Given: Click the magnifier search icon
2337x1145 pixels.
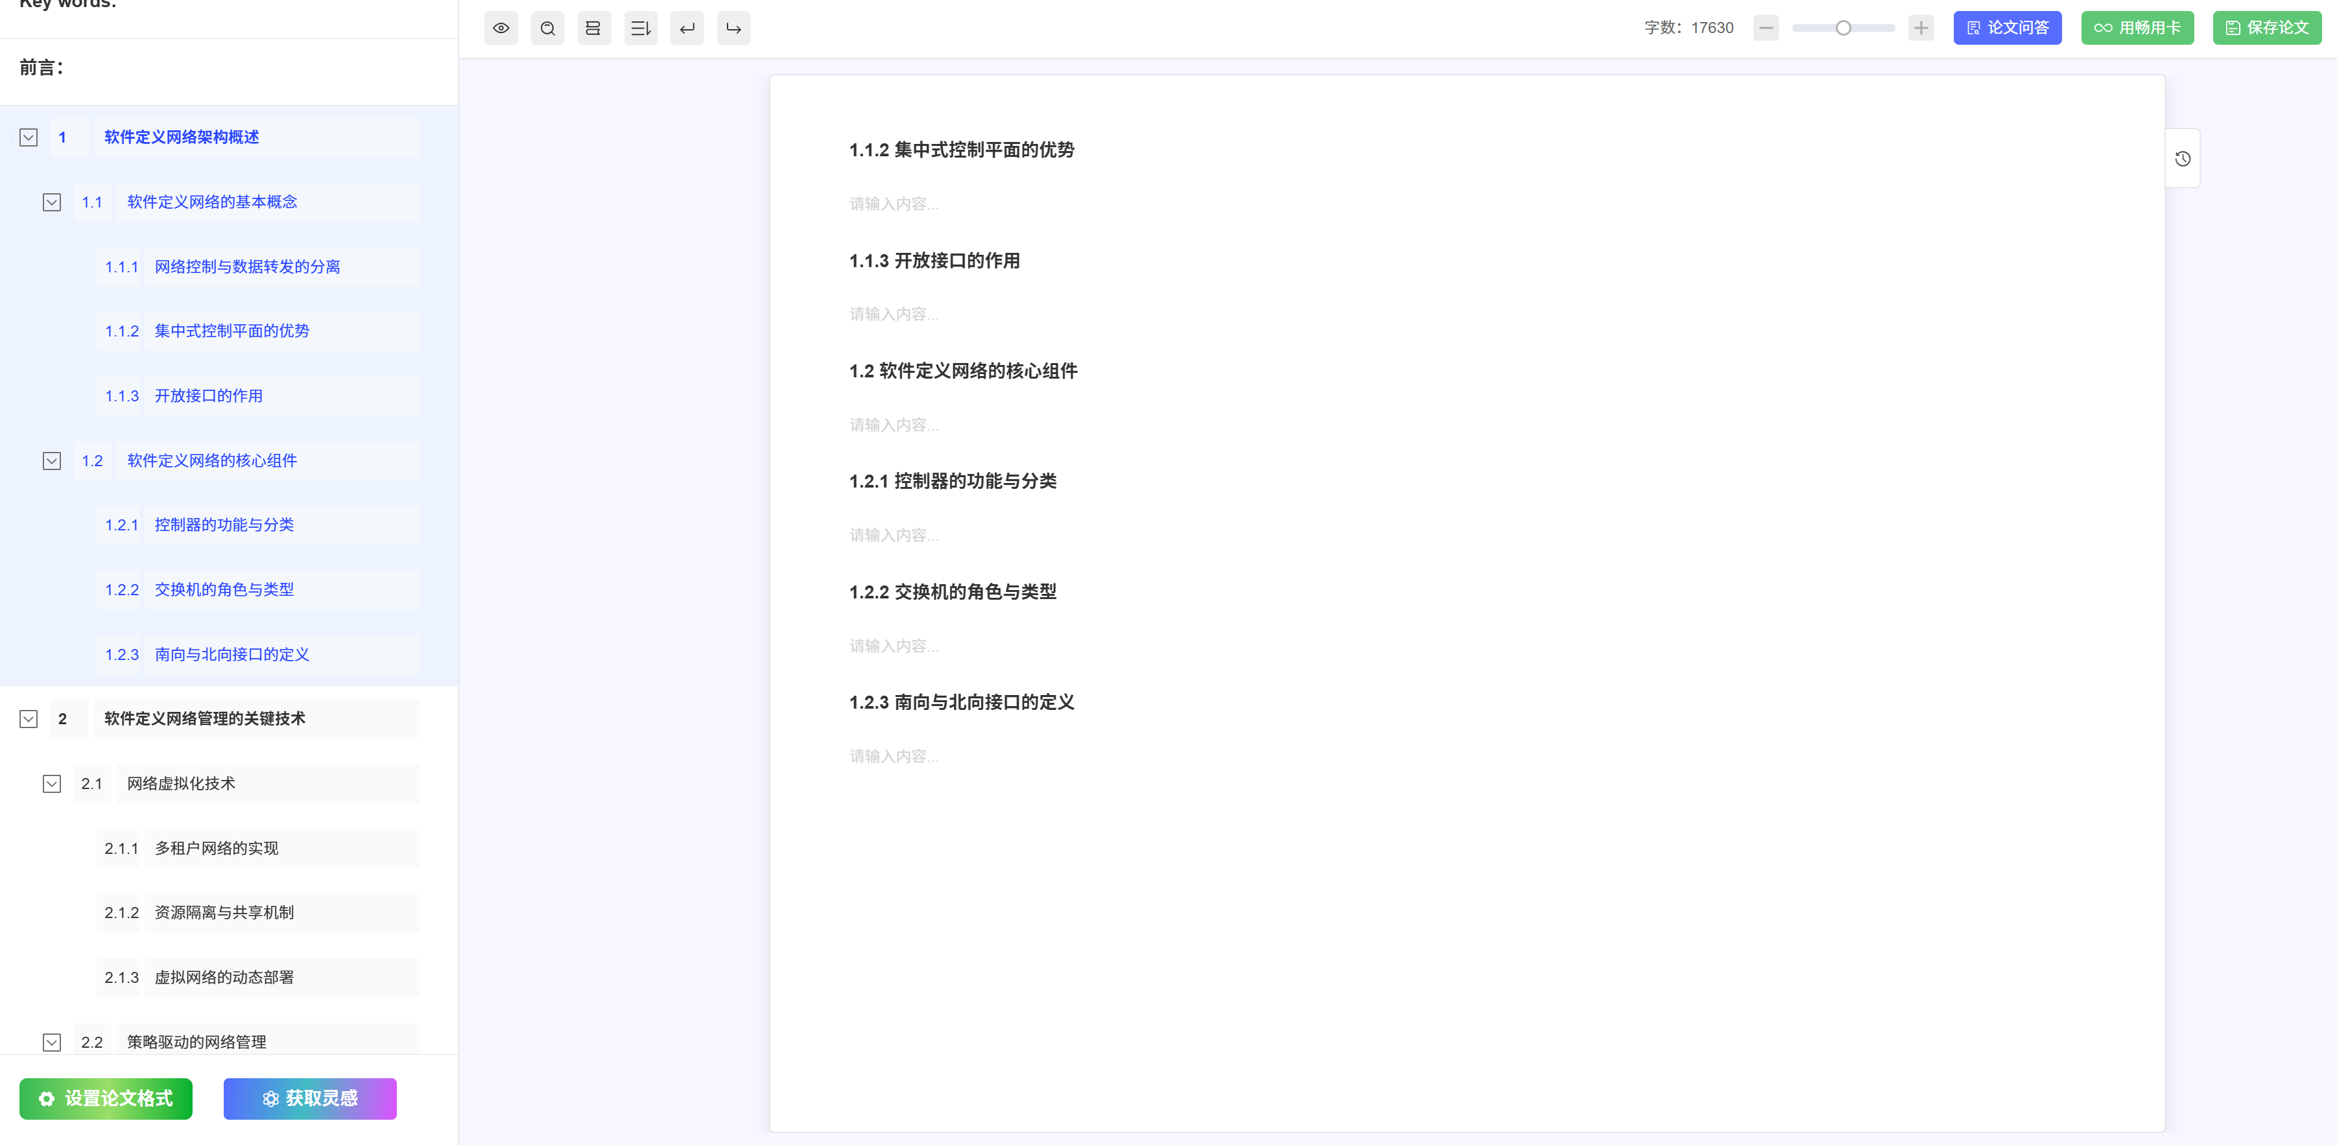Looking at the screenshot, I should click(547, 28).
